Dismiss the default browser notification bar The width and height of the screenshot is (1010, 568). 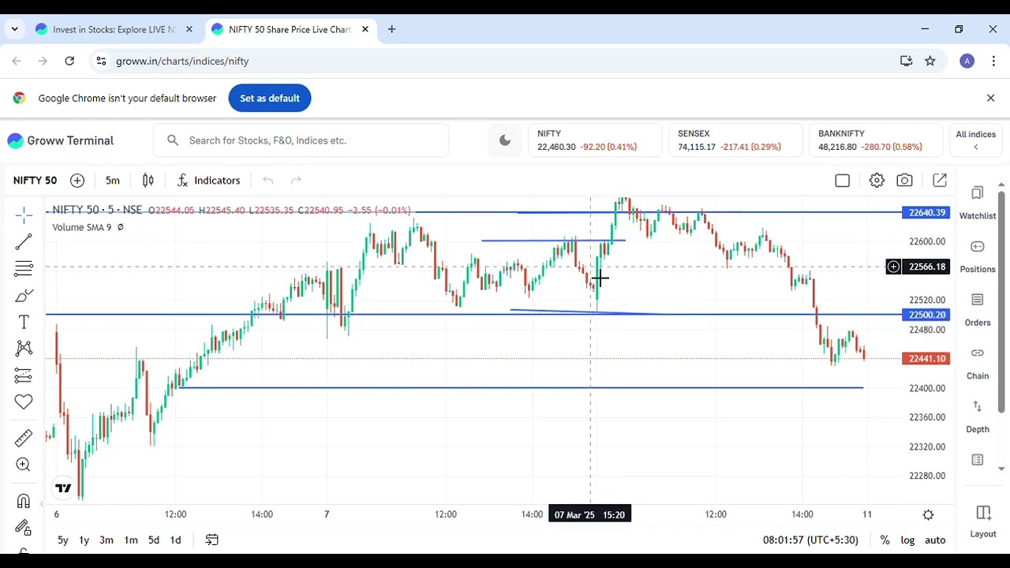tap(991, 99)
